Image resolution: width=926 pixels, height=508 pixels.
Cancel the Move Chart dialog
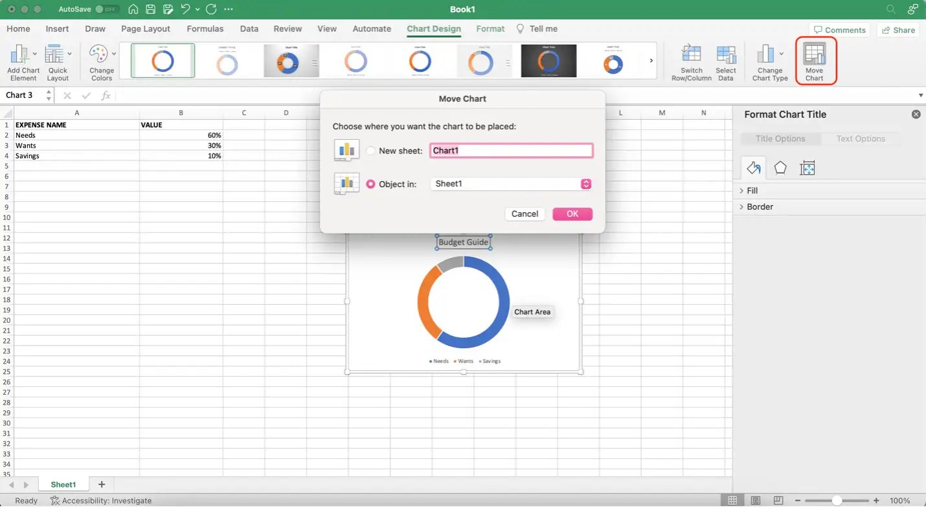point(525,214)
